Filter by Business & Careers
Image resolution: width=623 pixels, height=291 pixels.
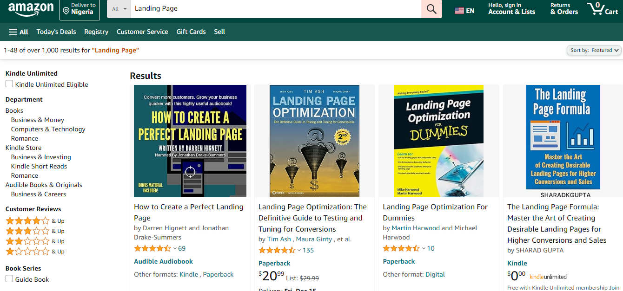pyautogui.click(x=39, y=194)
